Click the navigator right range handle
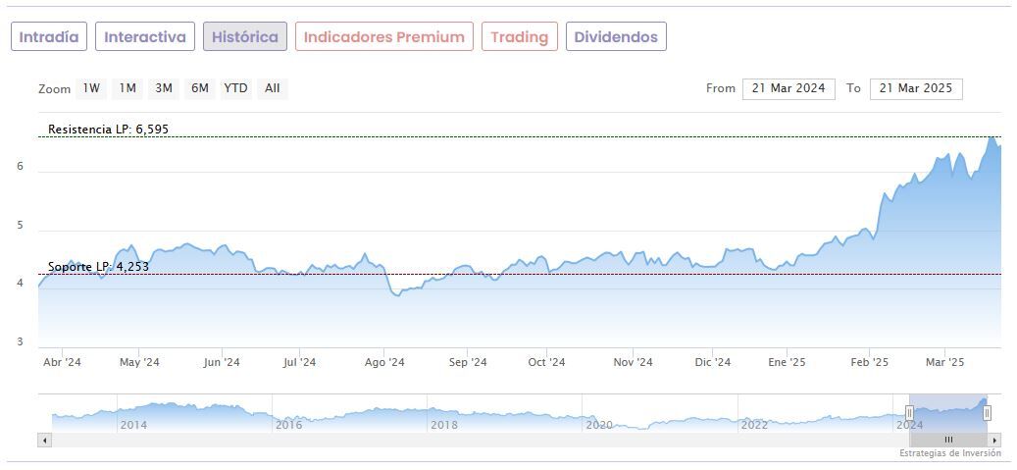 (987, 413)
